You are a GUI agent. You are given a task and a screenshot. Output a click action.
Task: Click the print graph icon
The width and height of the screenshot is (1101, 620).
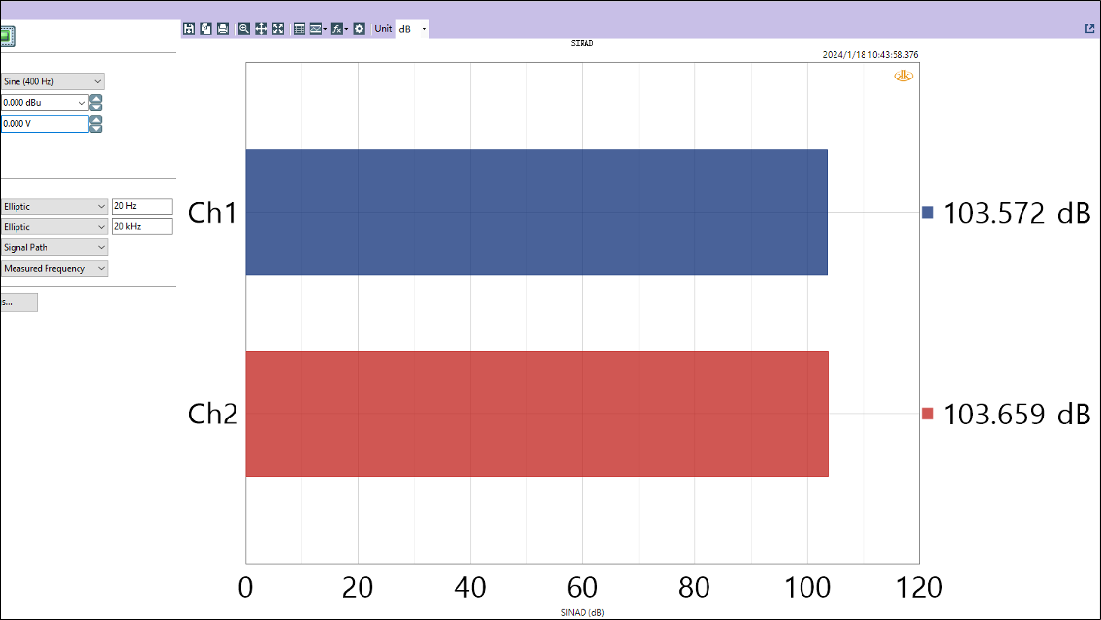[x=223, y=29]
